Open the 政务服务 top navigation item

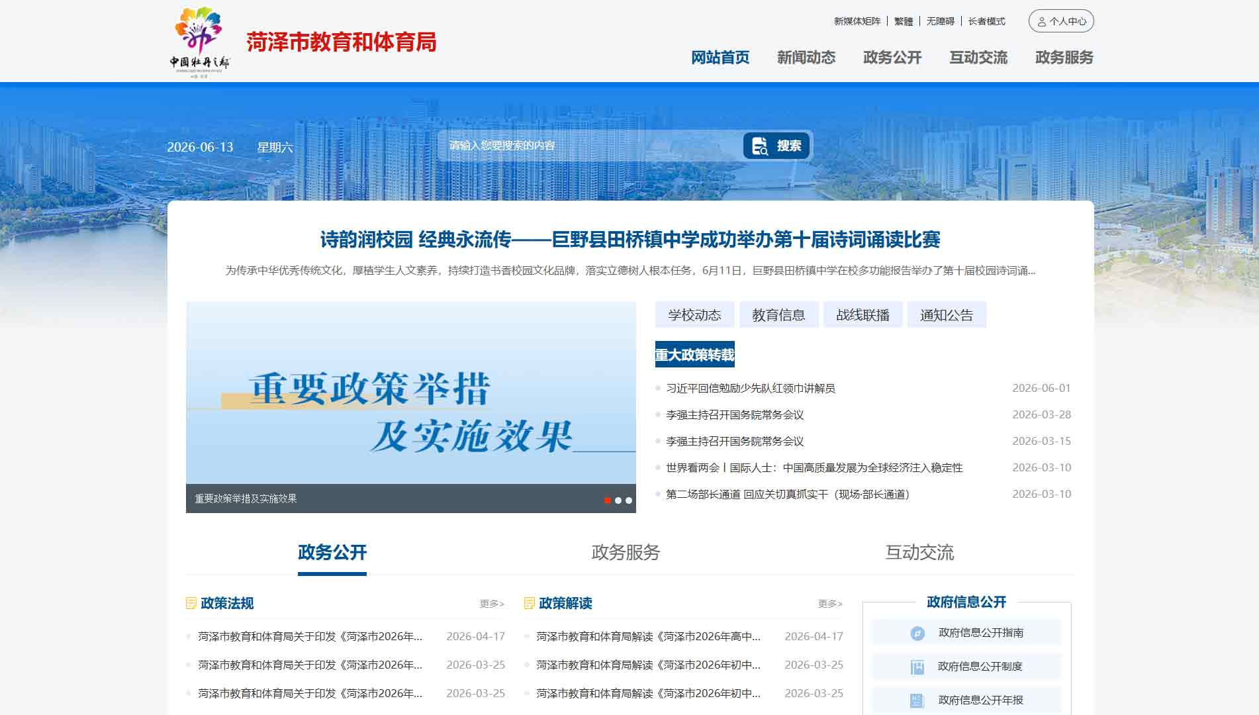pyautogui.click(x=1064, y=58)
